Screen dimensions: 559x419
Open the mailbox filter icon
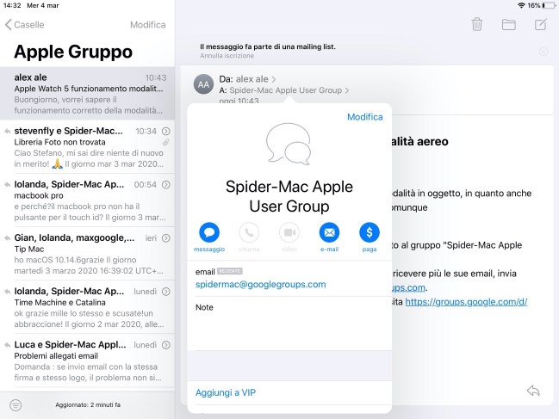click(16, 404)
